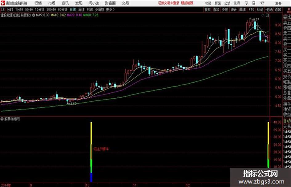Click the yellow signal bar near October

coord(91,133)
